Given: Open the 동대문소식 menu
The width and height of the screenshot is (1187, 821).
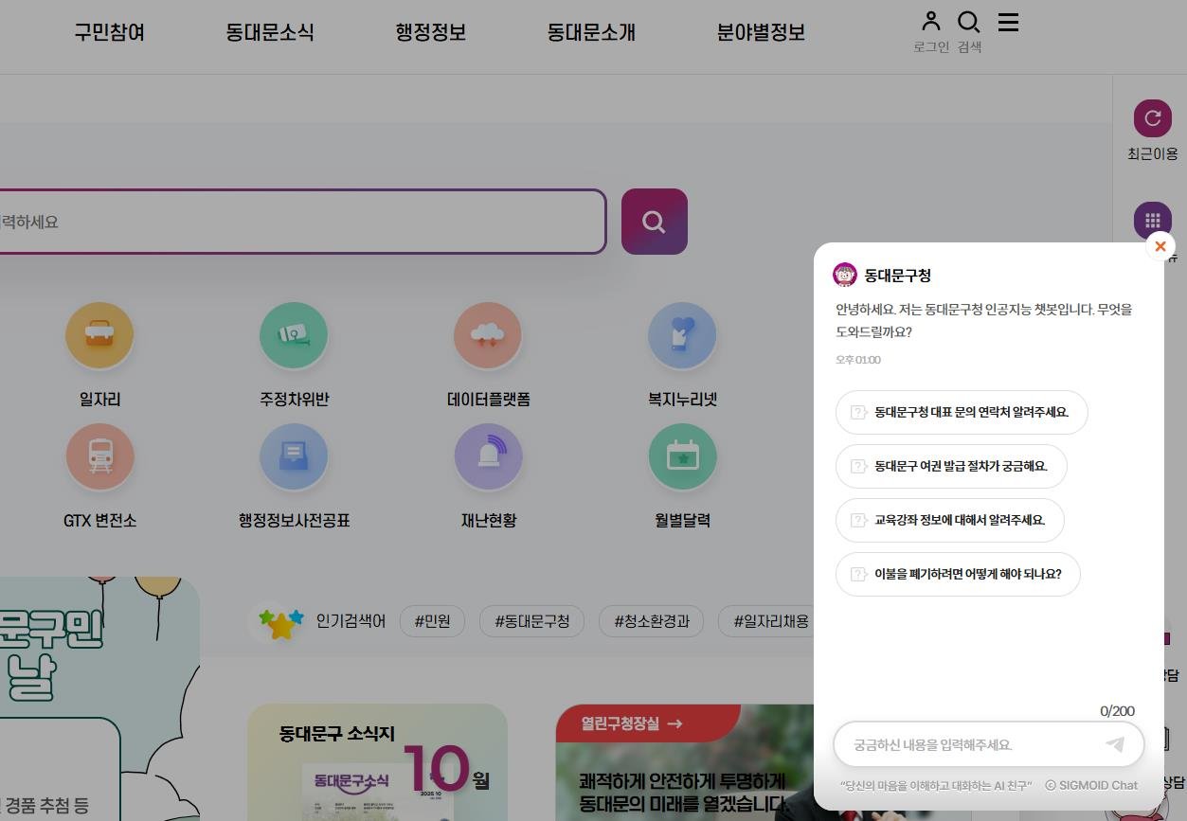Looking at the screenshot, I should pos(269,33).
